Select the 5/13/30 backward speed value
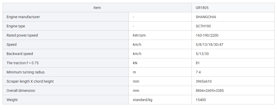277x110 pixels. [x=202, y=54]
